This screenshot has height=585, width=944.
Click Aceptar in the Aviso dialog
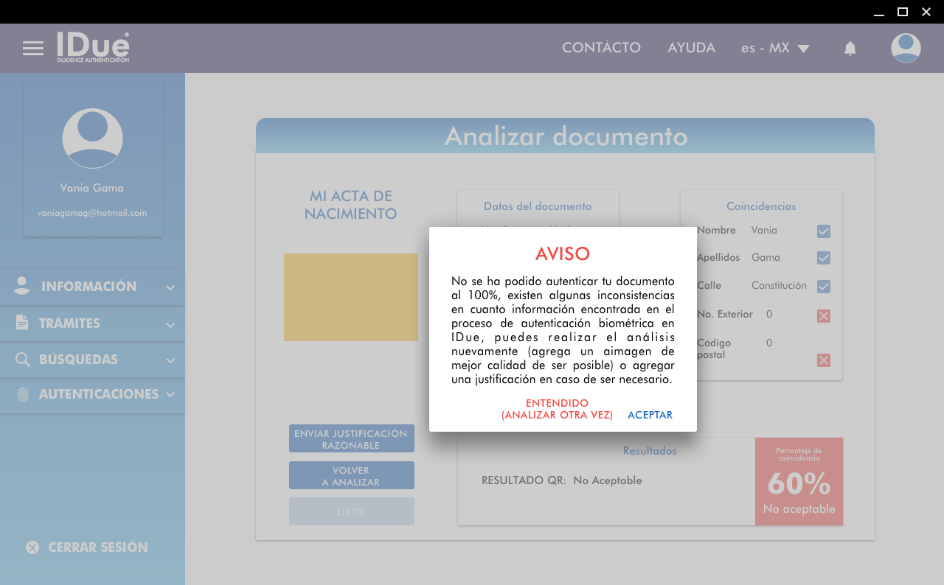point(650,416)
